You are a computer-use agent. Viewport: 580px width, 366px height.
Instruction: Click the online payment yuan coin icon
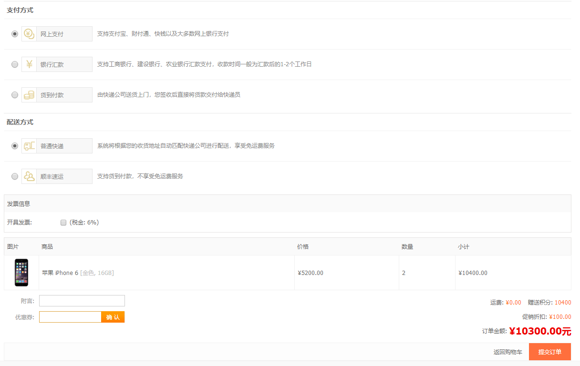29,34
